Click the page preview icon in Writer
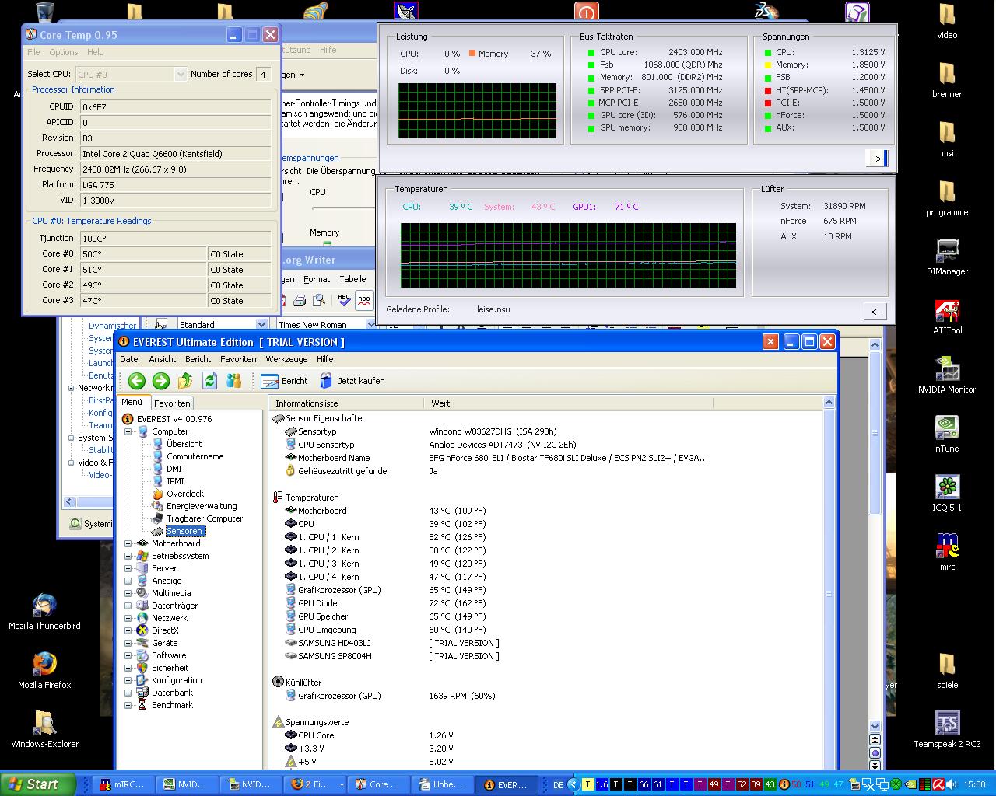This screenshot has height=796, width=996. (x=319, y=300)
